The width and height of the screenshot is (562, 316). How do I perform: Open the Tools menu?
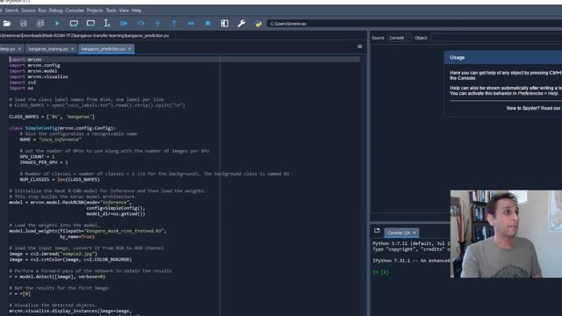tap(112, 11)
